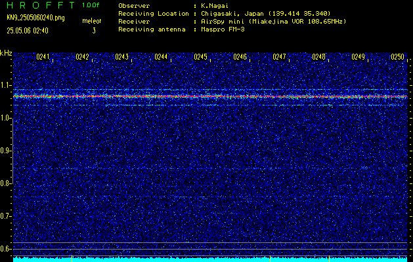Select the observer name K.Nagai
The width and height of the screenshot is (413, 262).
pos(215,6)
